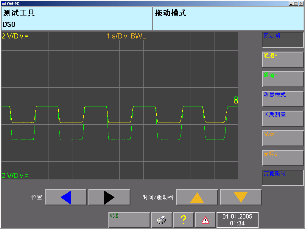This screenshot has width=305, height=229.
Task: Open 通道B channel settings
Action: tap(282, 79)
